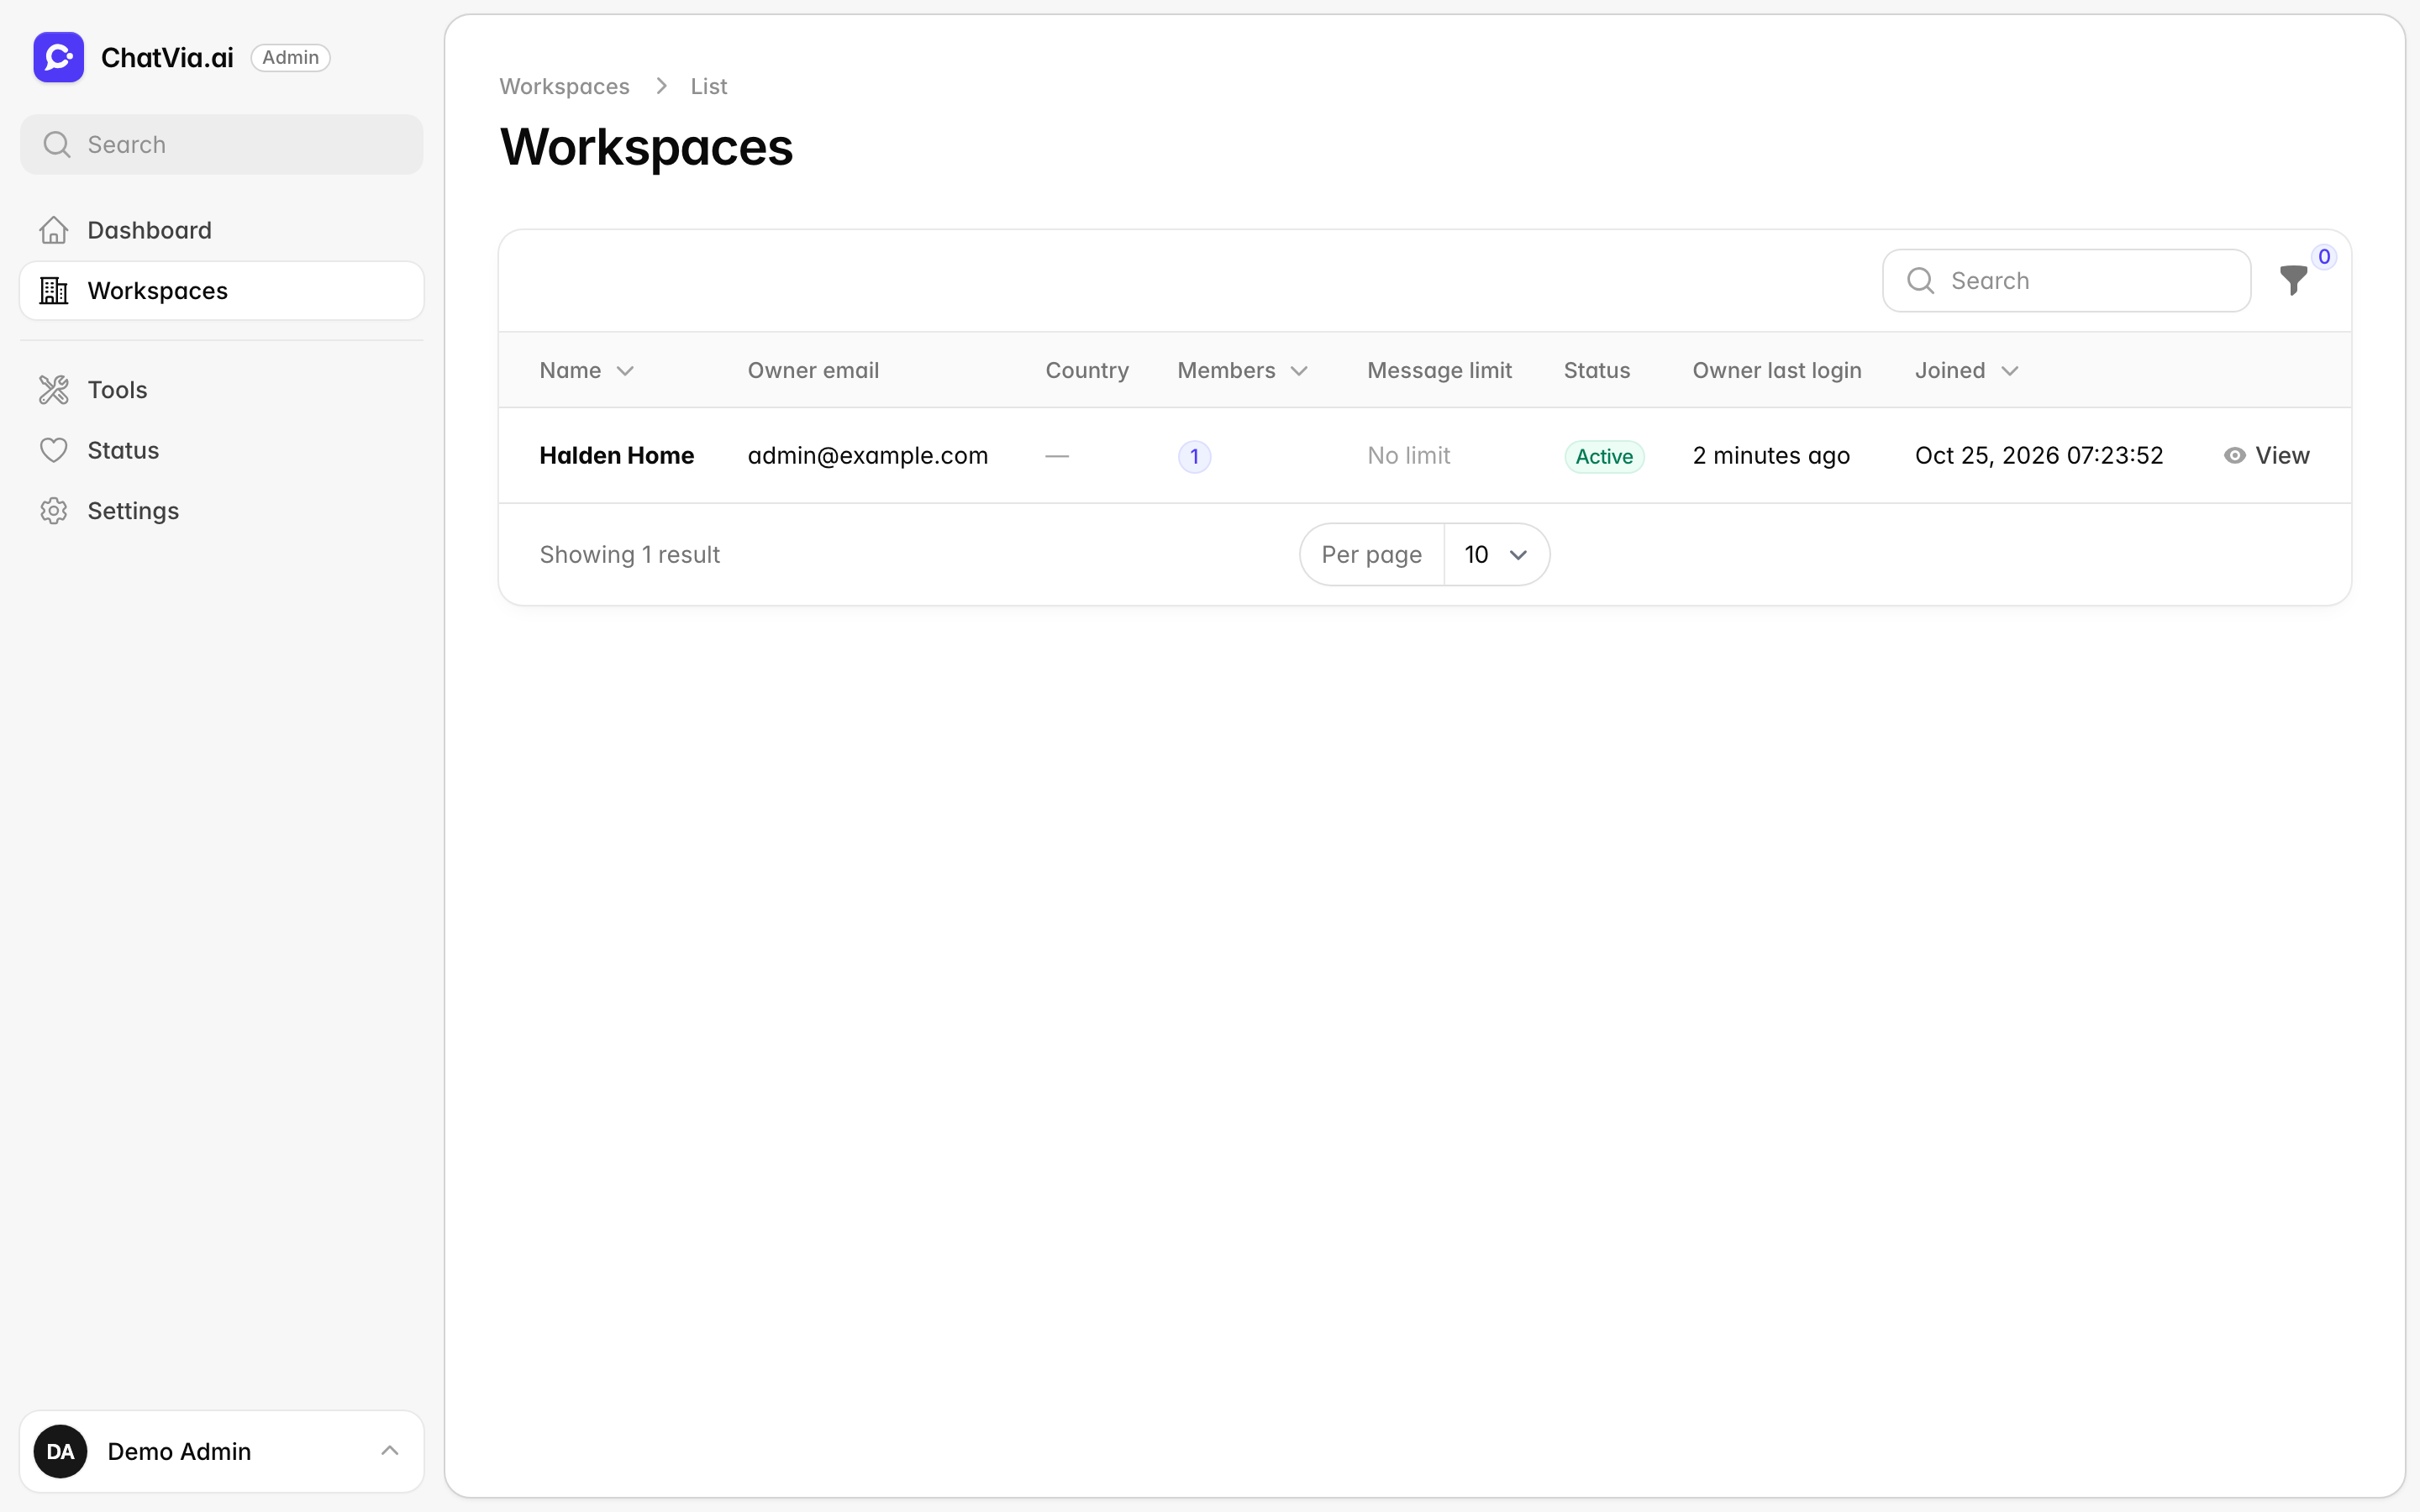Open Tools from the sidebar
This screenshot has width=2420, height=1512.
coord(222,390)
